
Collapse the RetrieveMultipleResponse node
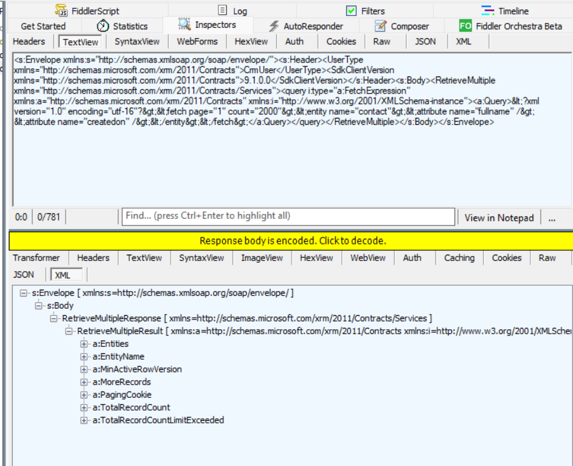pyautogui.click(x=53, y=319)
